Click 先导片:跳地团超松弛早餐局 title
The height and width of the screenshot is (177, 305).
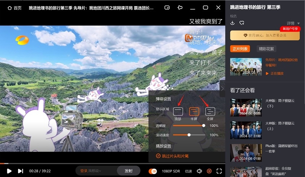[x=281, y=62]
